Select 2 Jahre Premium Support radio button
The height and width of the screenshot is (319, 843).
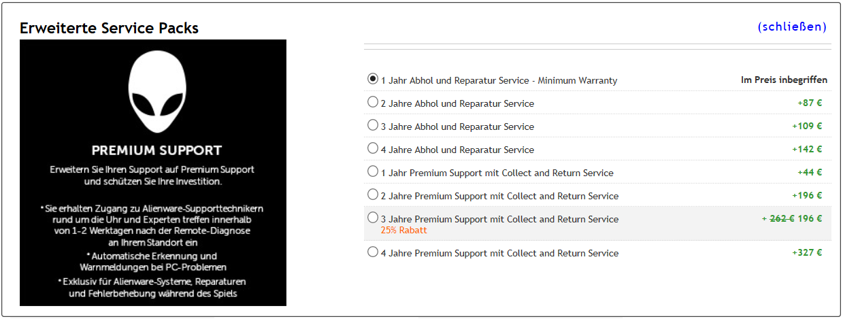pyautogui.click(x=373, y=195)
